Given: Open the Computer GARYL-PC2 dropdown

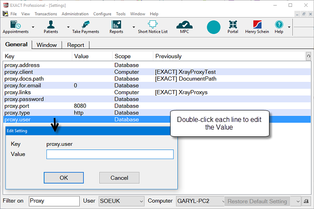Looking at the screenshot, I should point(200,201).
